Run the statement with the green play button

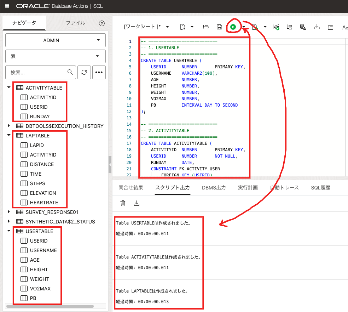[233, 27]
